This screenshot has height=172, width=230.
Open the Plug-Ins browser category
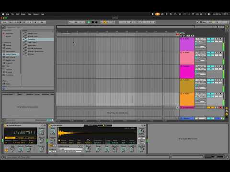coord(9,63)
